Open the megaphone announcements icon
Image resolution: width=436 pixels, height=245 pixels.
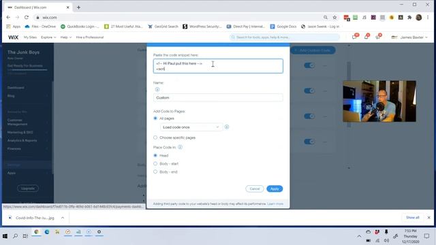[x=378, y=37]
